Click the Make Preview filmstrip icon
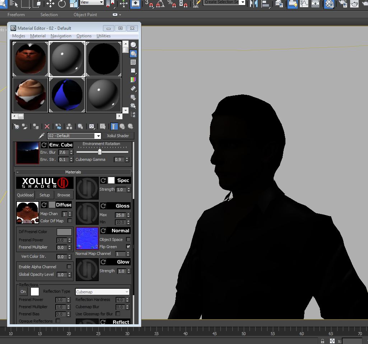 pos(133,88)
